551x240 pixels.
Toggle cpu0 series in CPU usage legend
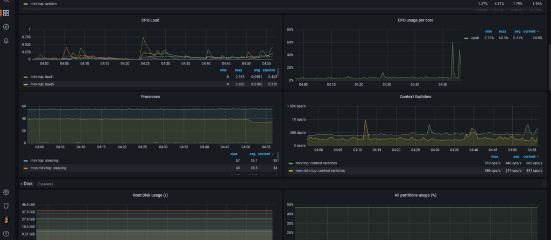[x=475, y=38]
